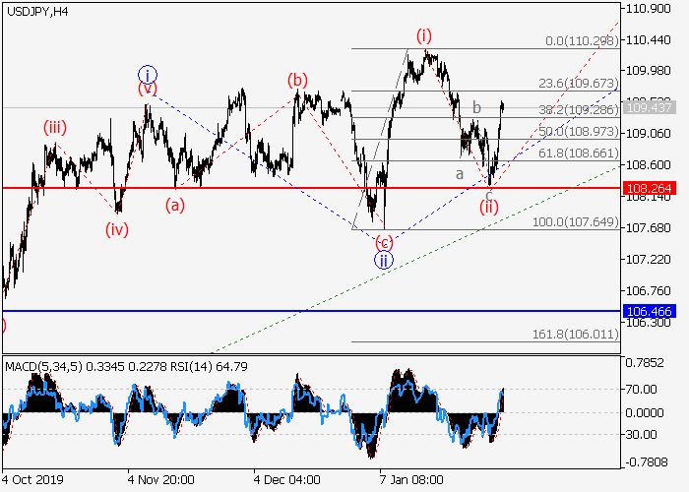Click the gray 'b' sub-wave label
Image resolution: width=689 pixels, height=492 pixels.
pyautogui.click(x=475, y=106)
